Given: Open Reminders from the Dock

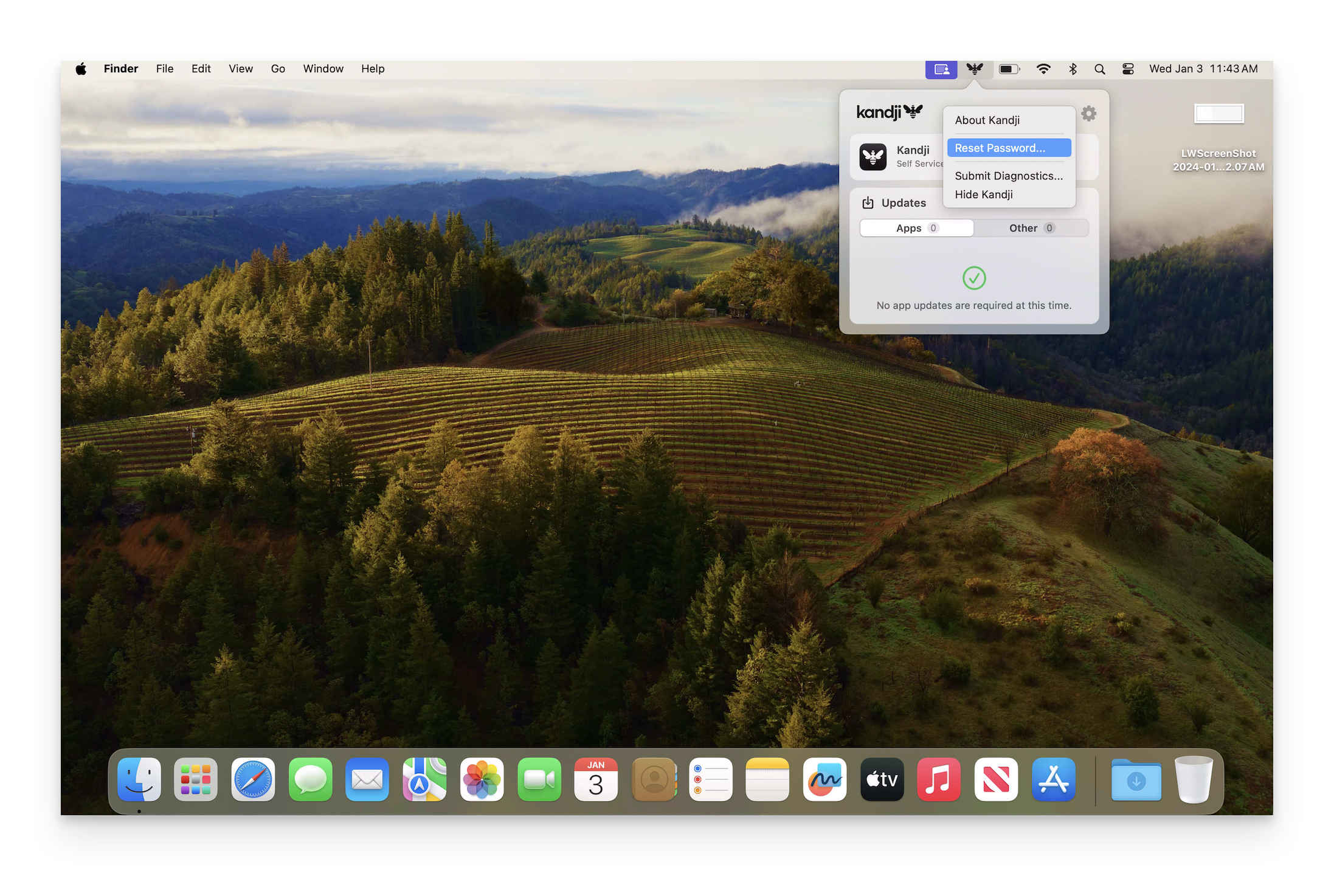Looking at the screenshot, I should pos(711,779).
